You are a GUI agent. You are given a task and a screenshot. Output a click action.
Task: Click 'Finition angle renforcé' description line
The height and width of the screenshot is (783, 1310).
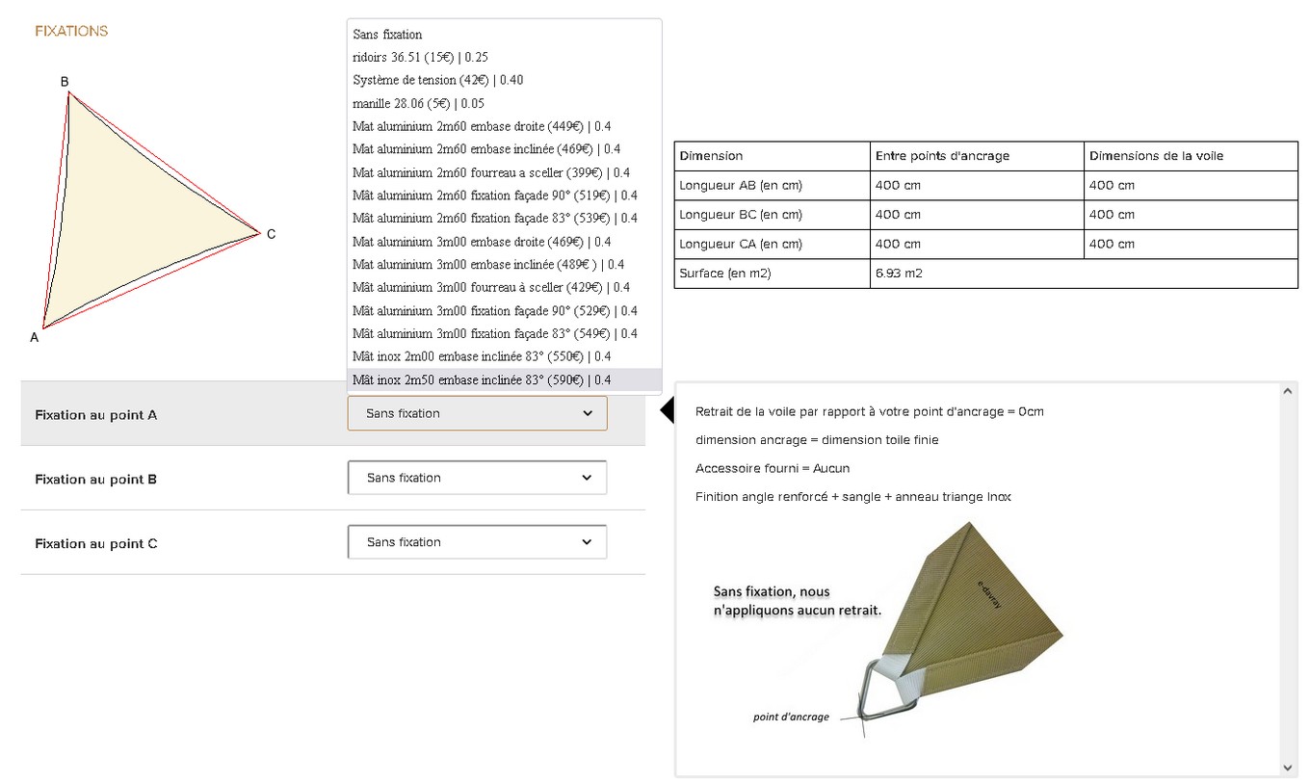[x=853, y=497]
